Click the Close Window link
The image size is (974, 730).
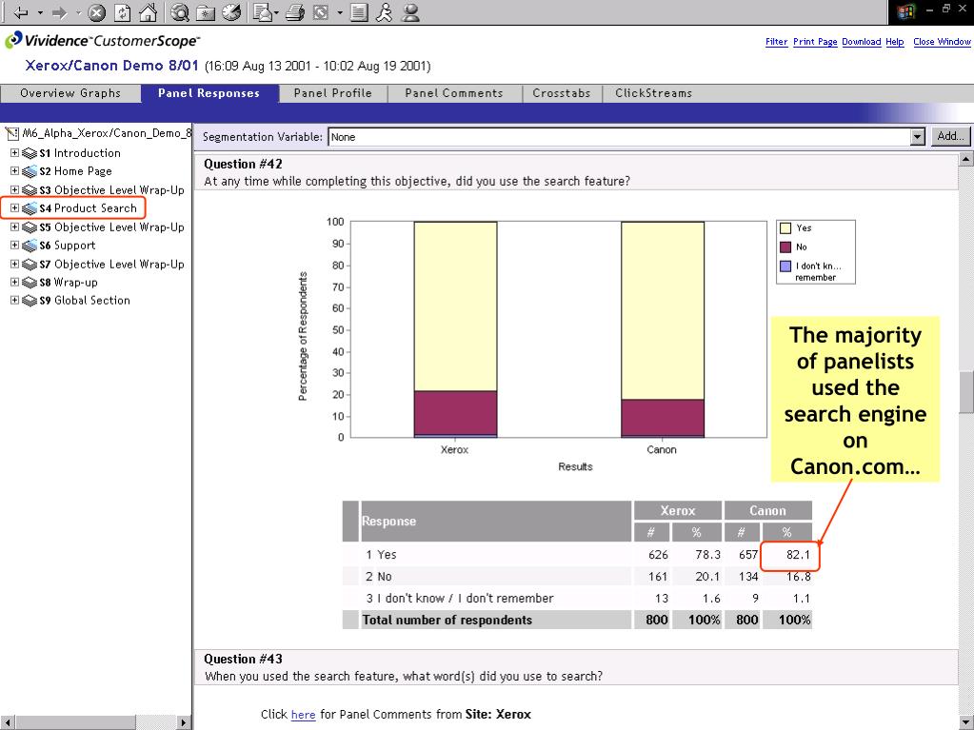942,42
